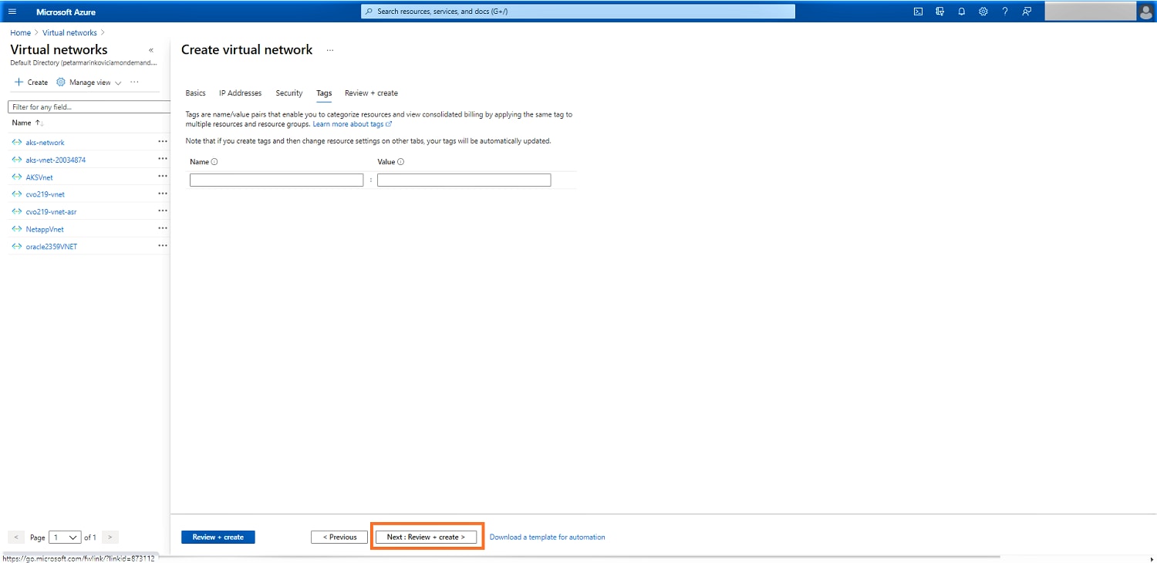Image resolution: width=1157 pixels, height=563 pixels.
Task: Open the notifications bell
Action: pos(961,12)
